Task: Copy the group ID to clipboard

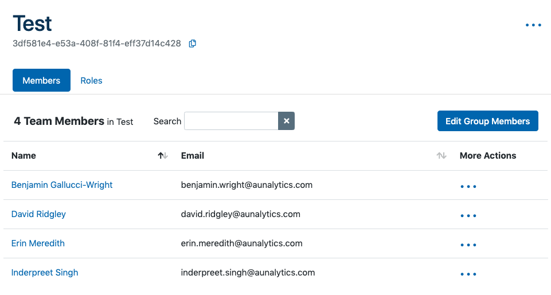Action: coord(193,44)
